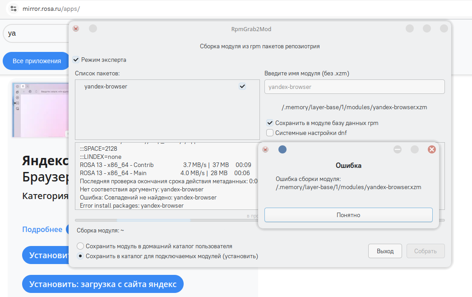Screen dimensions: 472x297
Task: Click Все приложения in the browser page
Action: (x=37, y=61)
